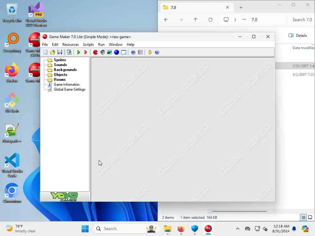The width and height of the screenshot is (315, 236).
Task: Open the weather widget
Action: (x=21, y=229)
